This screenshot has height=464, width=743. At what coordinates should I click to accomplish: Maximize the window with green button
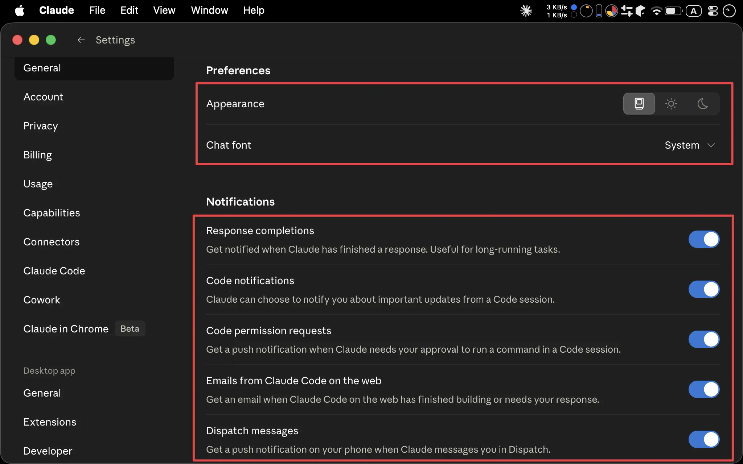coord(51,40)
